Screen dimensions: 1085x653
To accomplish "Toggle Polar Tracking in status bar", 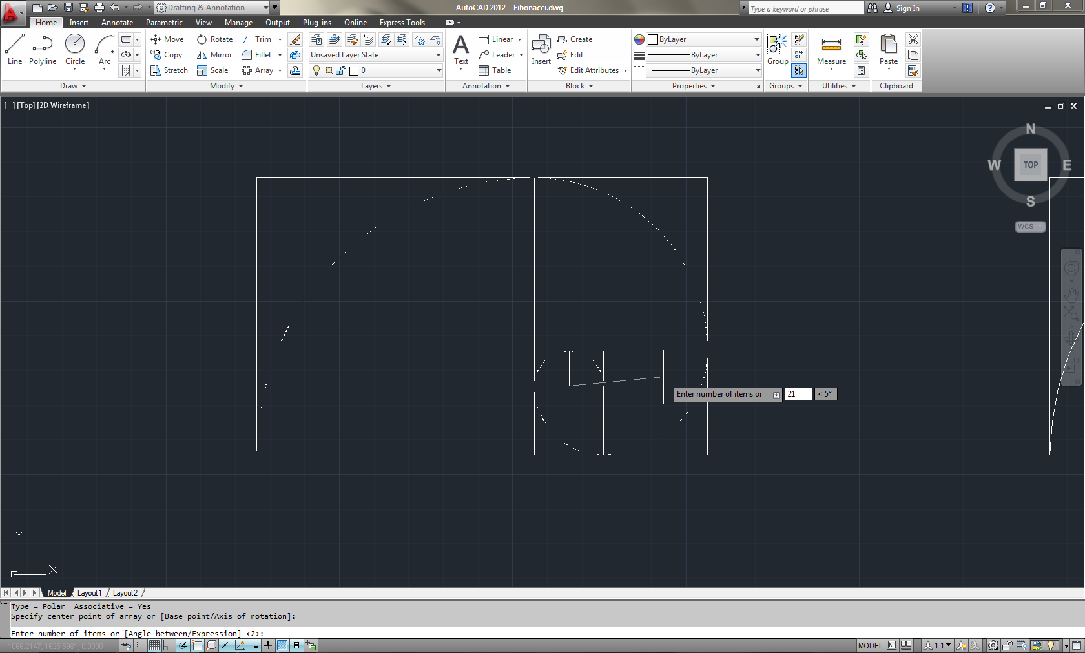I will 183,645.
